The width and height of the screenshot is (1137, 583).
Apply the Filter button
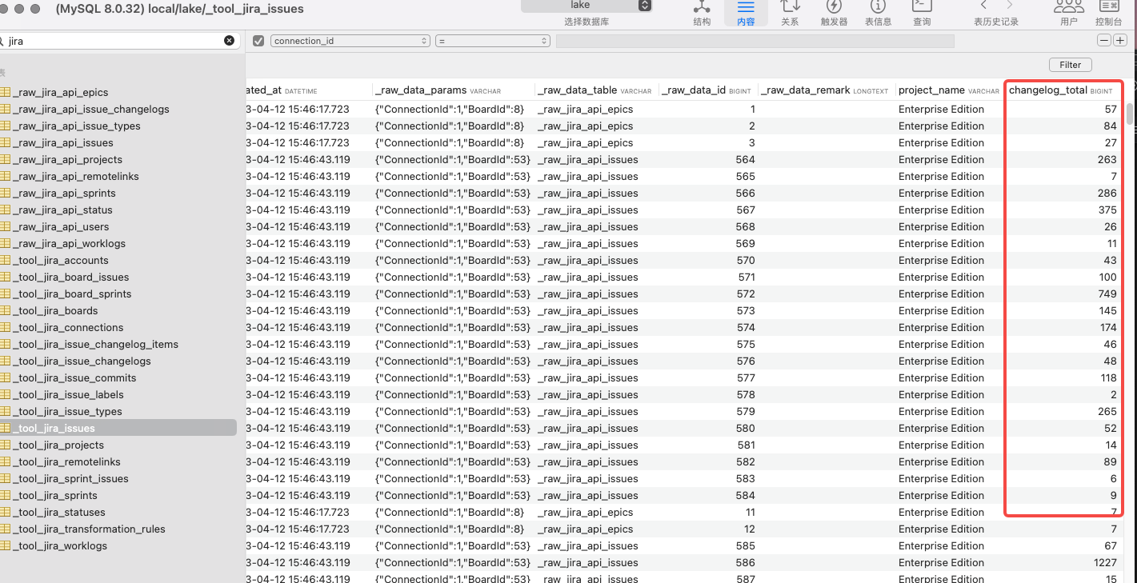(x=1070, y=65)
